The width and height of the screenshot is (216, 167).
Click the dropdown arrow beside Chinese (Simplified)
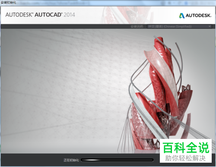(210, 26)
